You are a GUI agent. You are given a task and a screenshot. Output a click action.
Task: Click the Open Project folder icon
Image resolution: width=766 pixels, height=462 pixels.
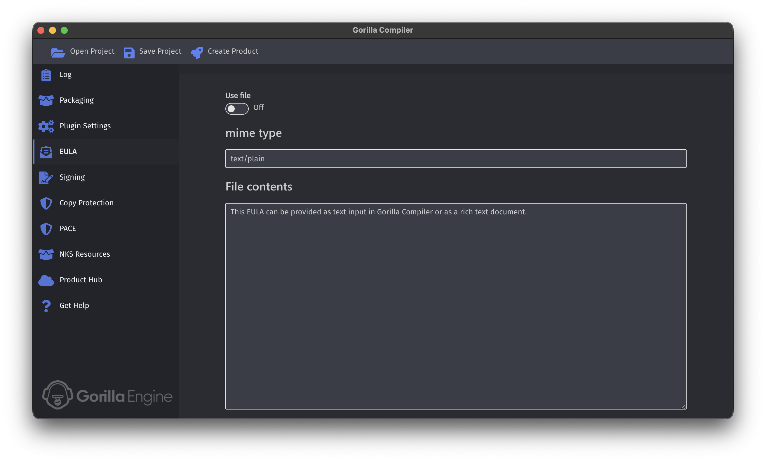58,52
